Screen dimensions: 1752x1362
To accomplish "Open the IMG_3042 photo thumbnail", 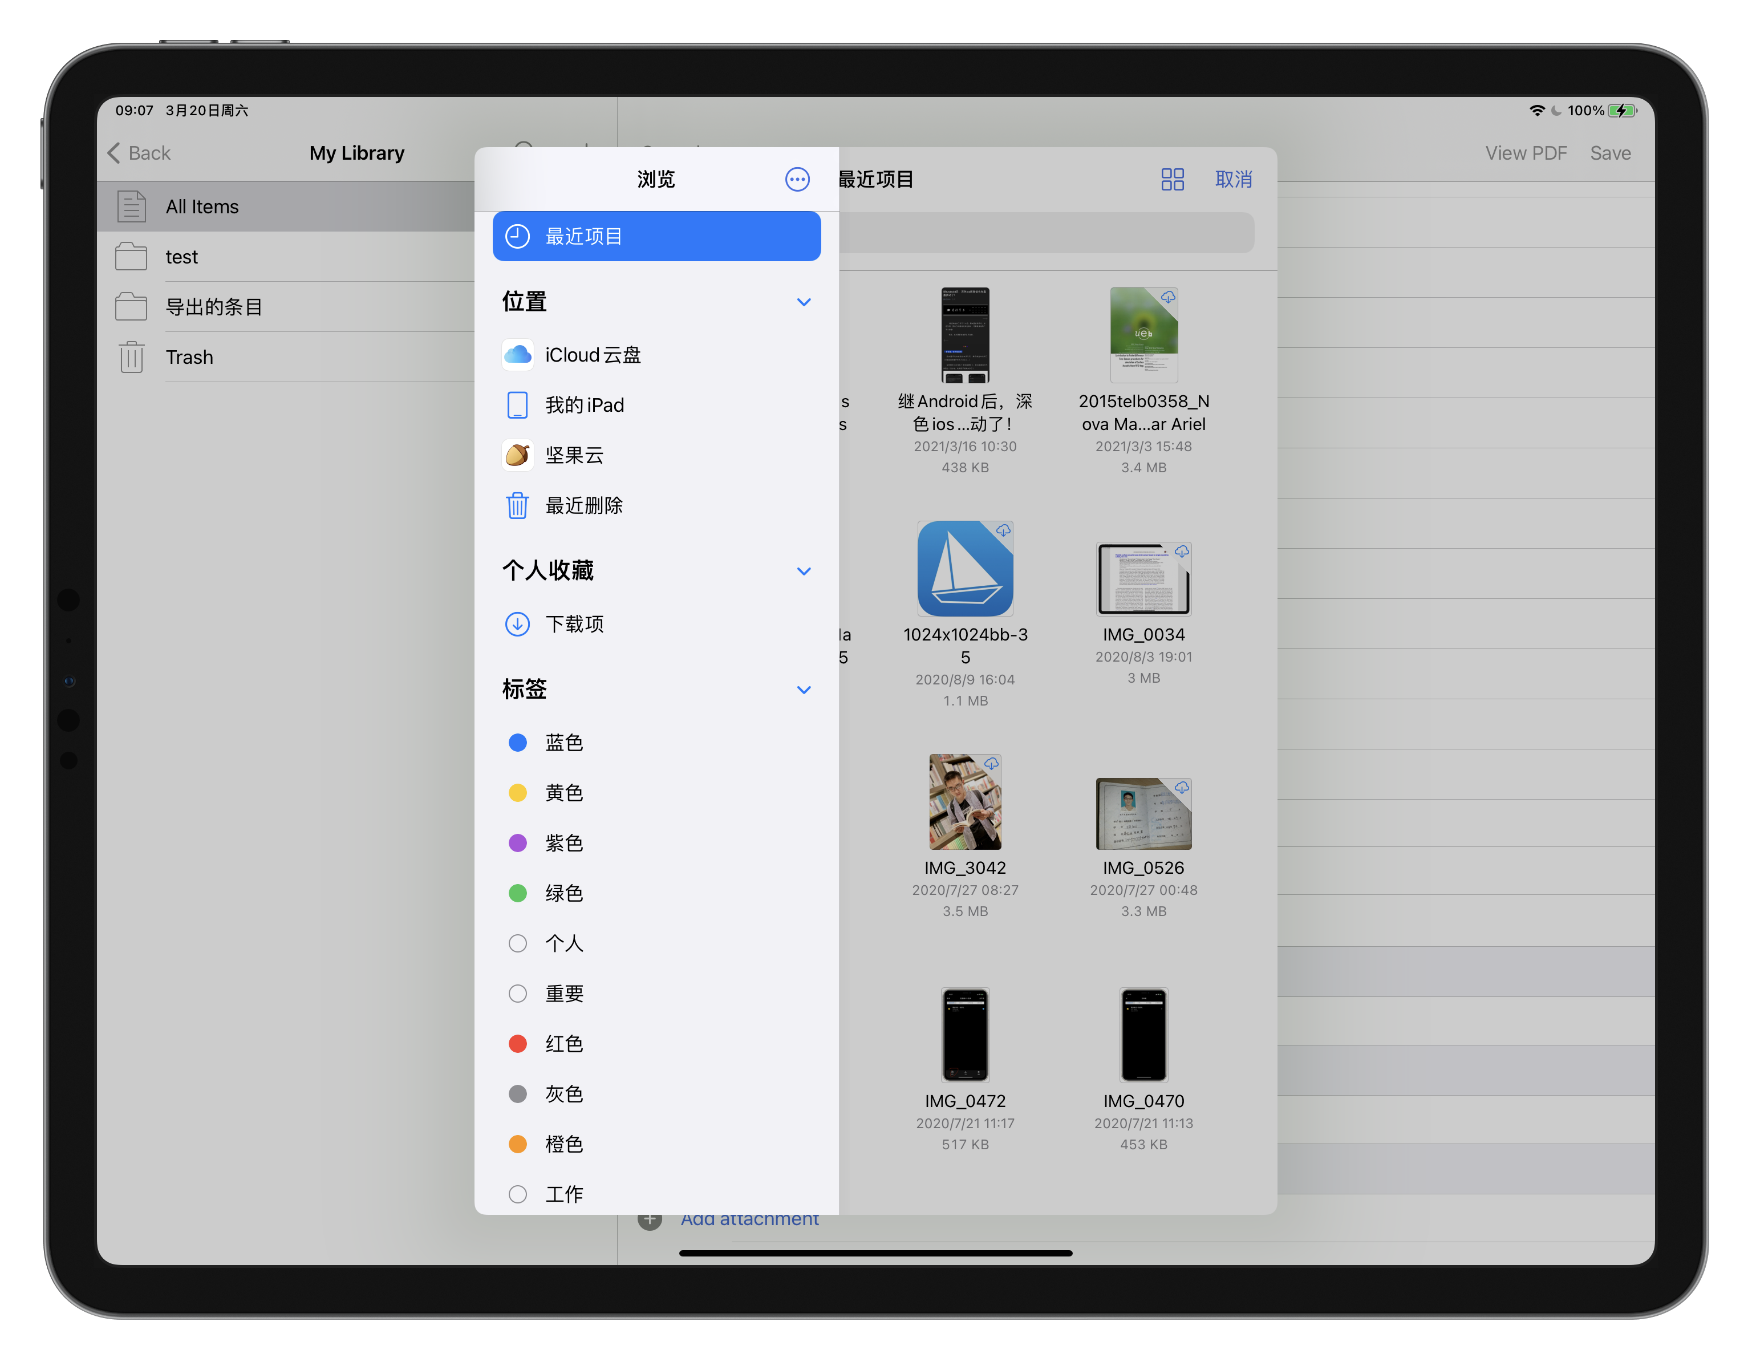I will tap(965, 801).
